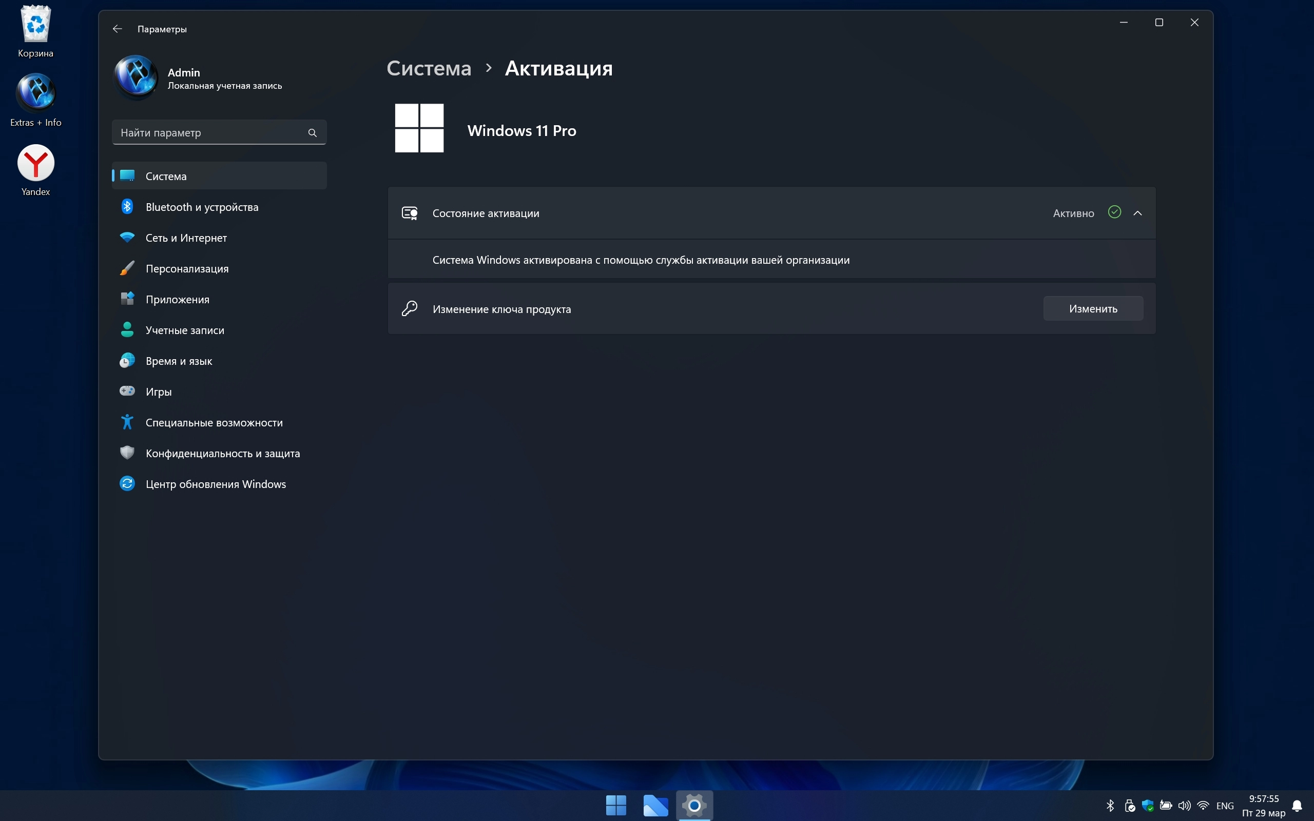Click the search magnifier icon
This screenshot has height=821, width=1314.
(x=312, y=132)
